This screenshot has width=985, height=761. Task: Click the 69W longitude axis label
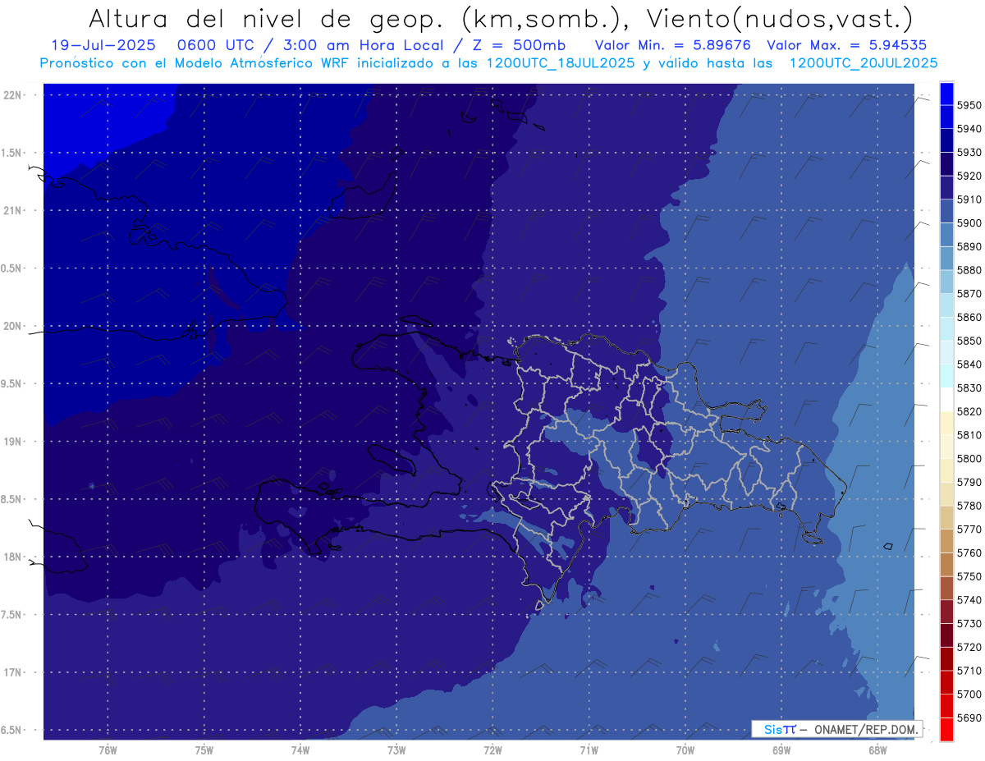pos(781,750)
